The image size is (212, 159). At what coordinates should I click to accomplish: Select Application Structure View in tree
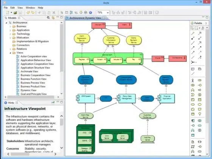coord(35,68)
